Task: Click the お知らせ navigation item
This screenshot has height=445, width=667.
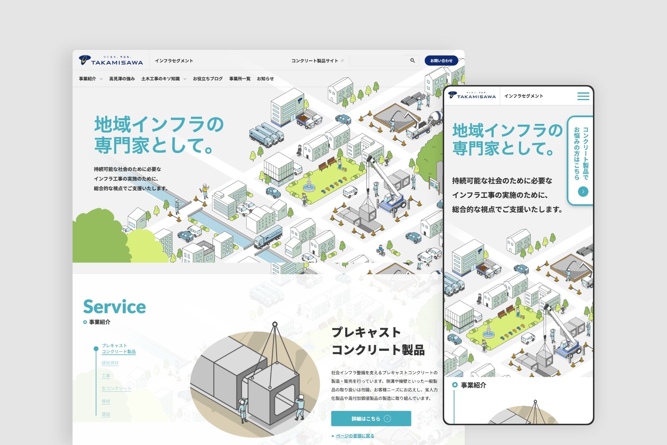Action: pos(265,79)
